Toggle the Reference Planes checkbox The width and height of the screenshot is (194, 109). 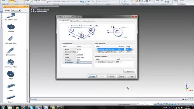pos(33,12)
